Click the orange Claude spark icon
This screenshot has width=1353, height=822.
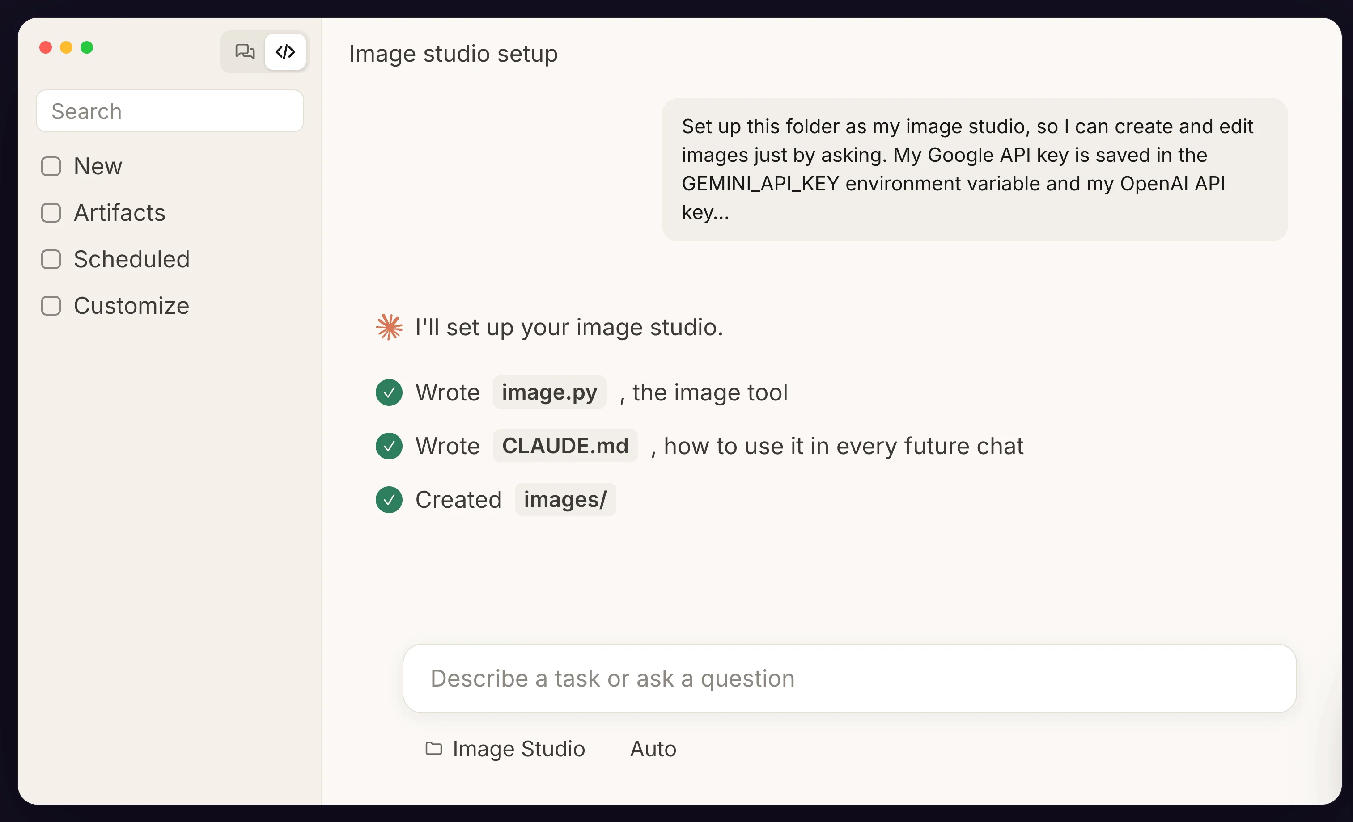pos(389,327)
